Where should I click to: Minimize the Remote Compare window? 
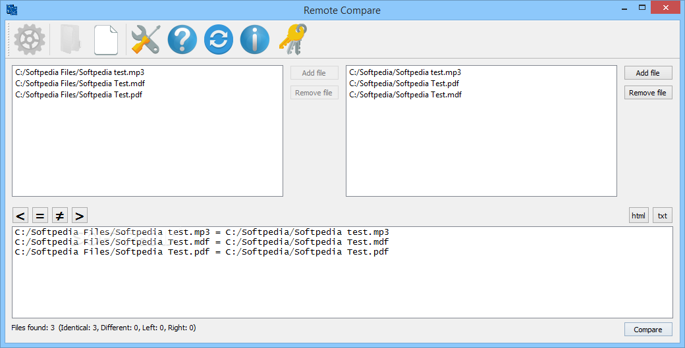coord(624,9)
